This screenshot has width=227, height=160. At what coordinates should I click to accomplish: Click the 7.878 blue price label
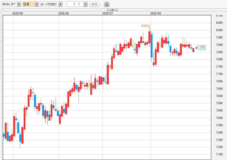pos(202,49)
